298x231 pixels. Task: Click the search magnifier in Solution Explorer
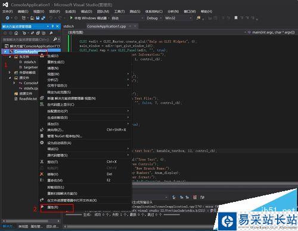tap(55, 39)
